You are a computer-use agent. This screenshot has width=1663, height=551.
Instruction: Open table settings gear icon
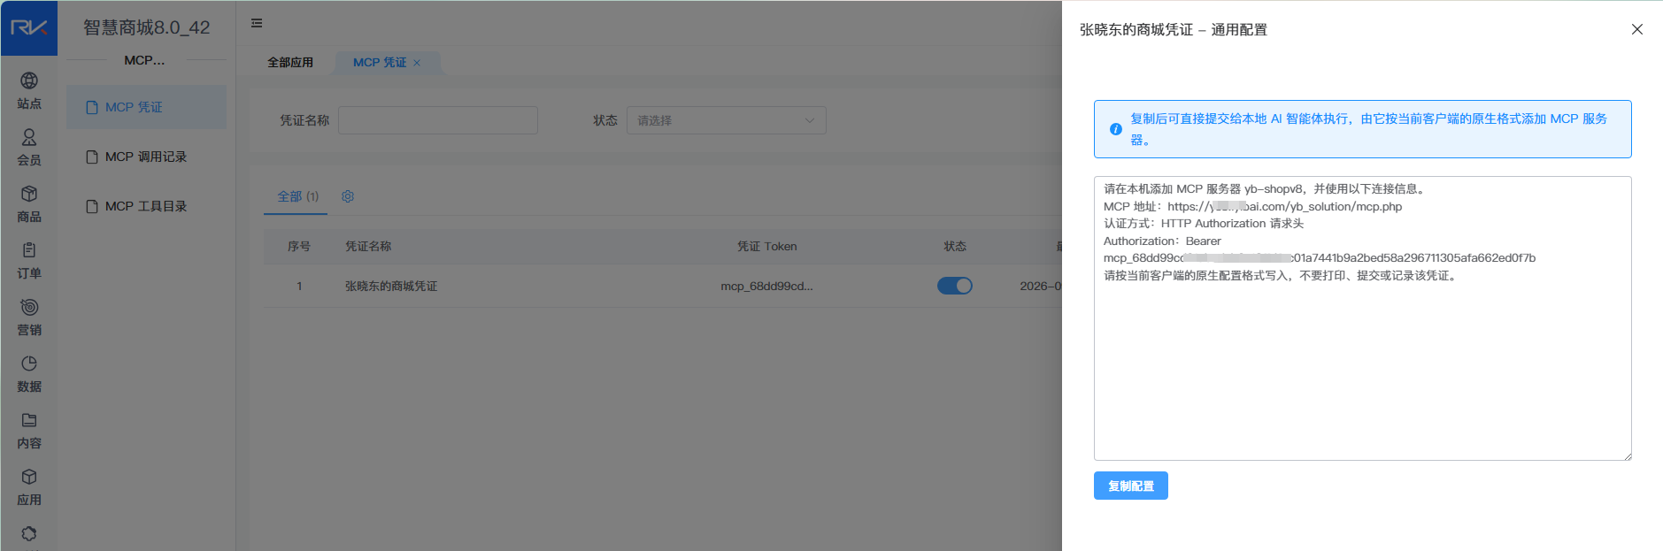[348, 196]
